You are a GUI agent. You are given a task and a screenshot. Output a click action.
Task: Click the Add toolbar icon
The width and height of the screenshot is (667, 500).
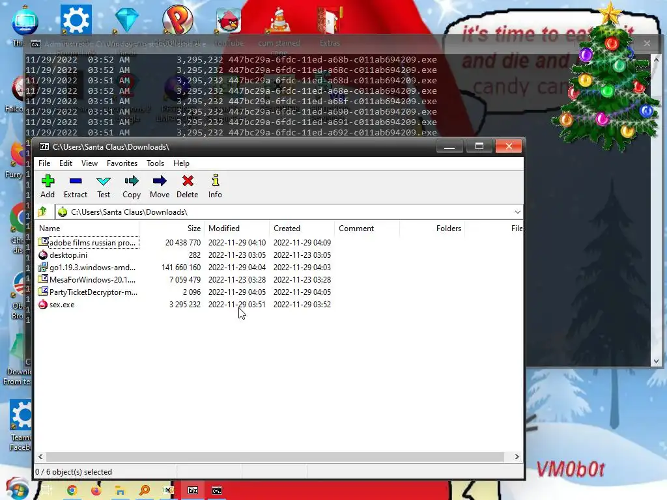[x=48, y=182]
